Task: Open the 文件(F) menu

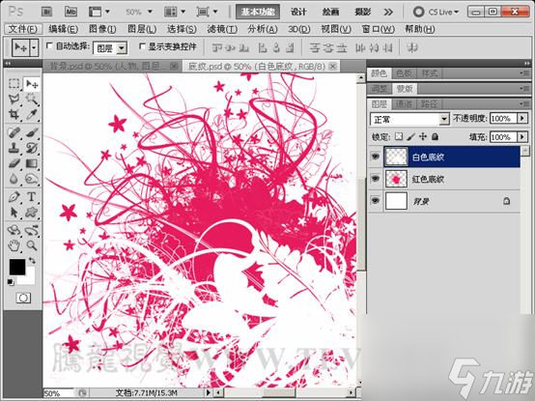Action: point(23,29)
